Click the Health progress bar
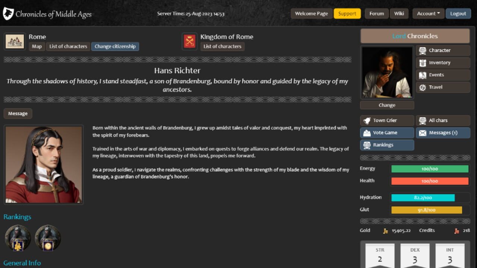This screenshot has width=477, height=268. pos(430,181)
